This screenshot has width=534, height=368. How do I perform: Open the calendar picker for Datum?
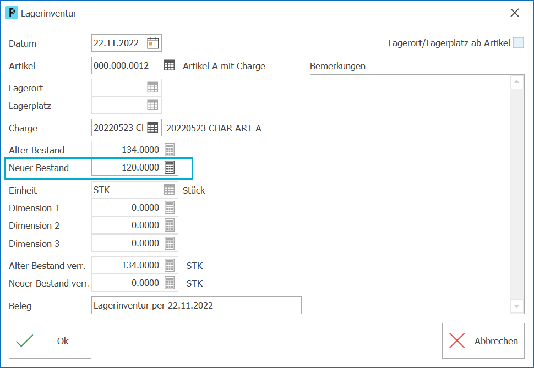[153, 43]
